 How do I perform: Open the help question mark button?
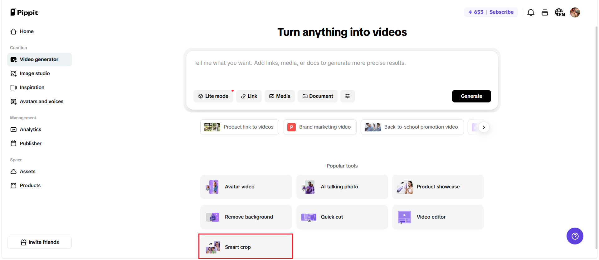click(x=575, y=236)
